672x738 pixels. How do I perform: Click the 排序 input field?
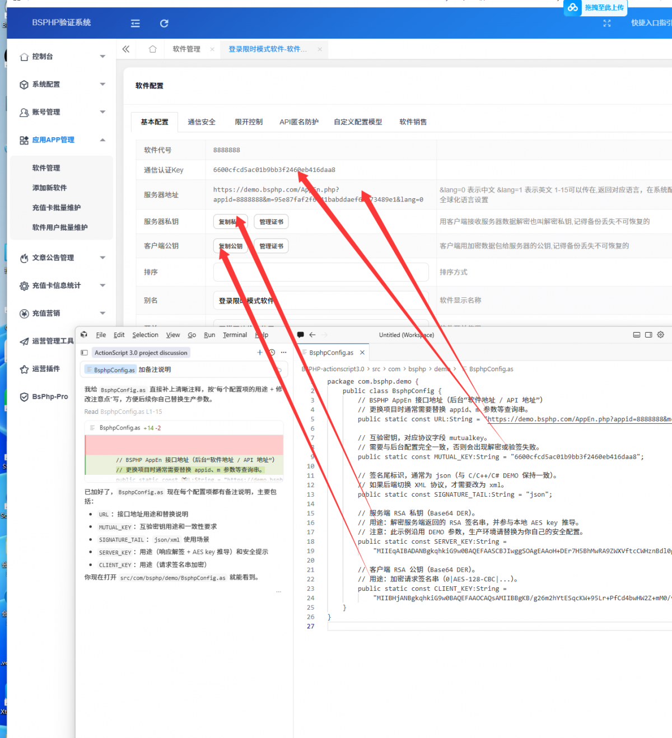click(321, 272)
